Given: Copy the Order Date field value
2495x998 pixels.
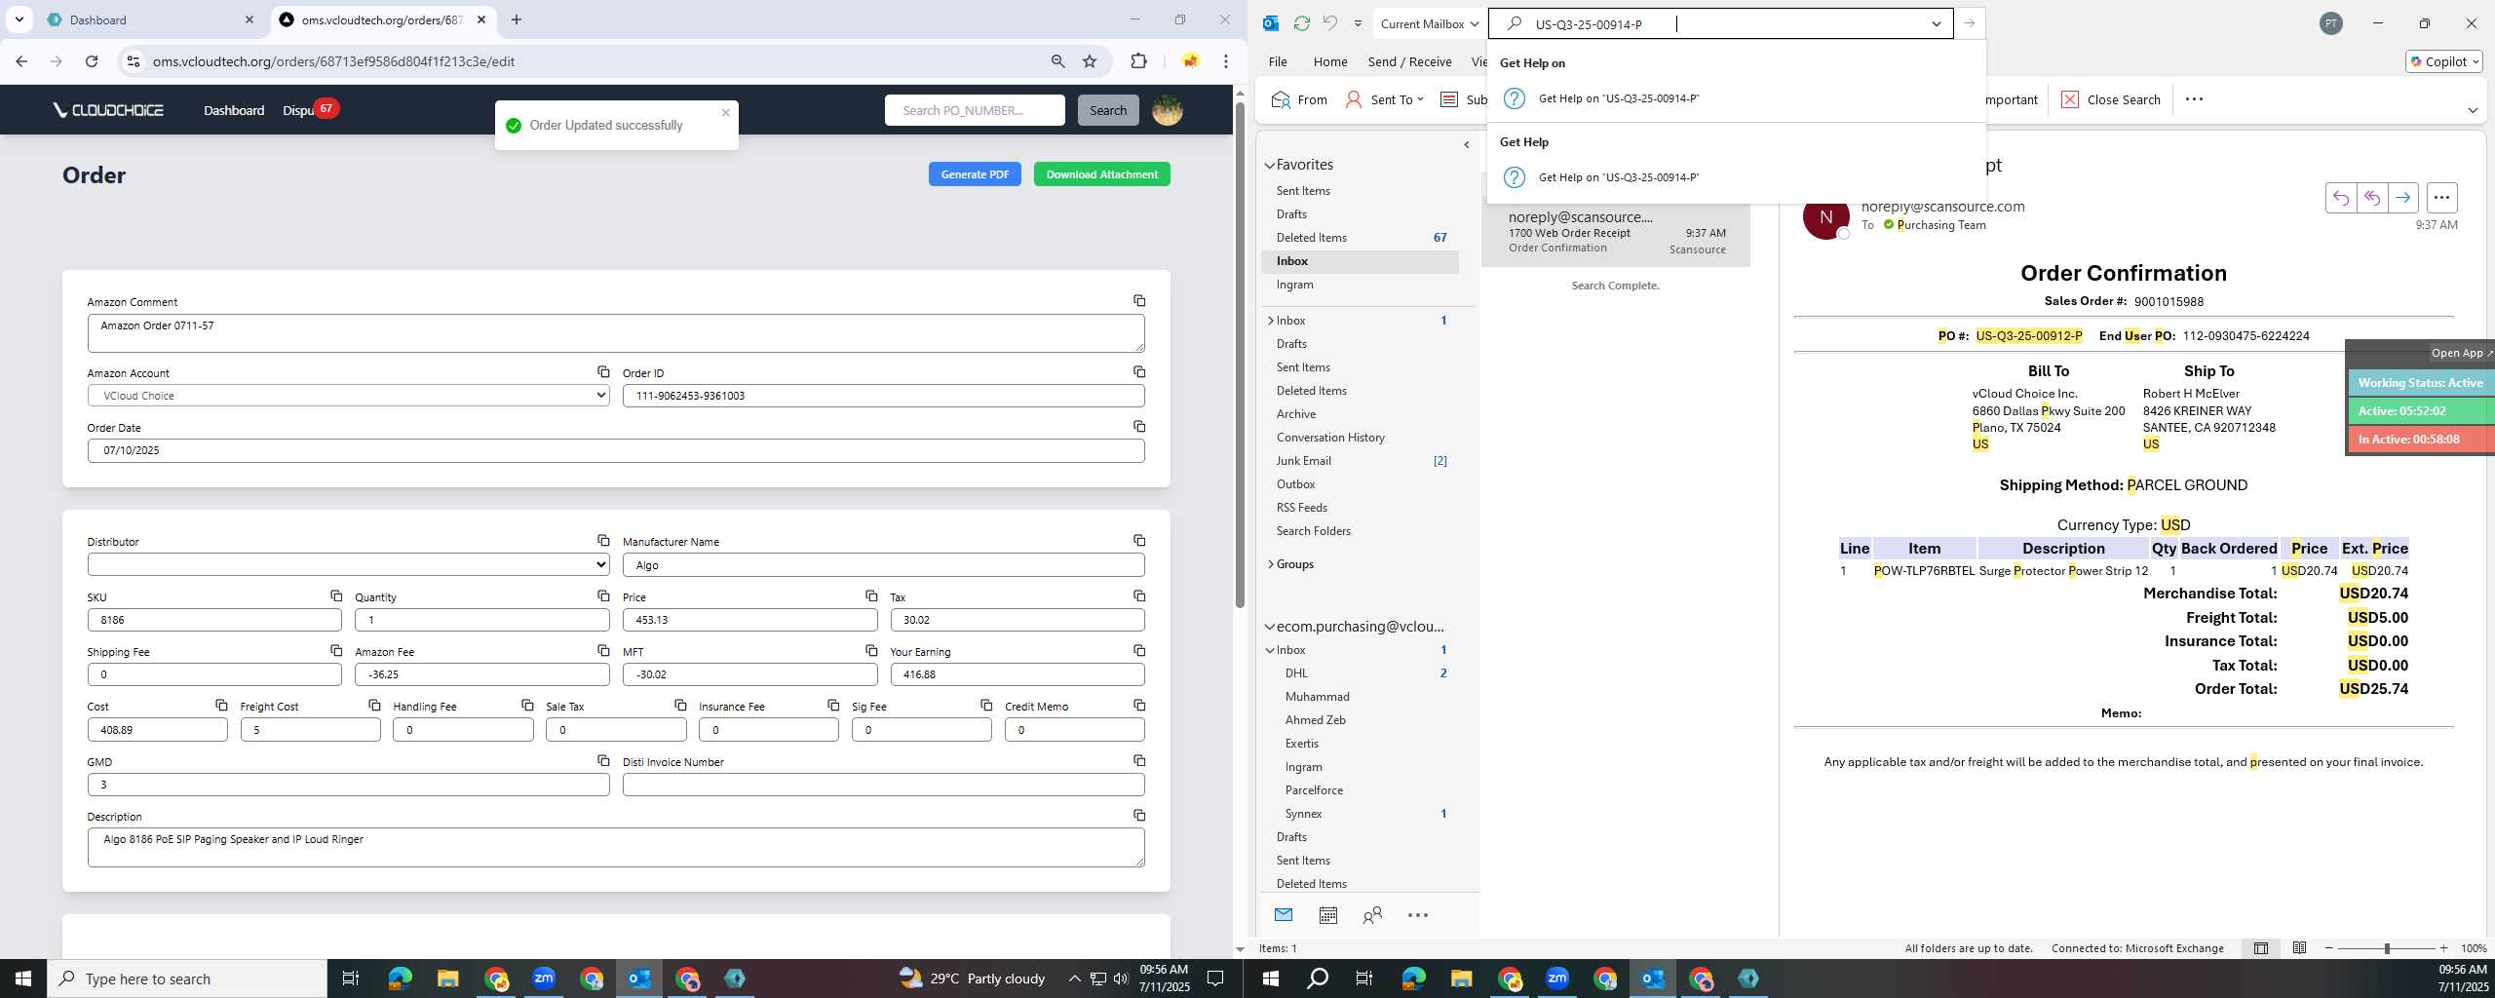Looking at the screenshot, I should pyautogui.click(x=1138, y=427).
